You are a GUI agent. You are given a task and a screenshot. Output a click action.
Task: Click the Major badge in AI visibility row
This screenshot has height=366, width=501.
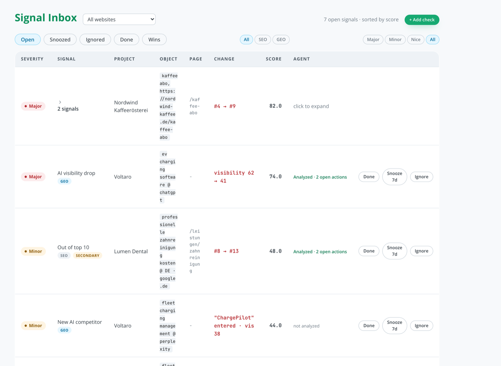[x=33, y=177]
